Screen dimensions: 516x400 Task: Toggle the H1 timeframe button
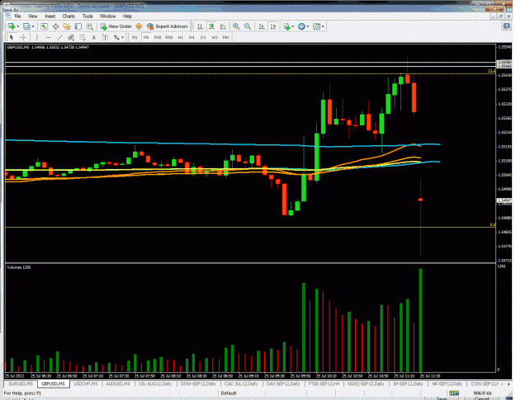(180, 37)
